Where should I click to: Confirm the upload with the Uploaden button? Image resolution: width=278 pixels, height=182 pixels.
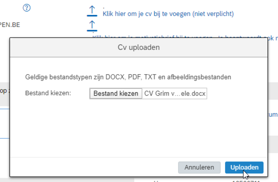244,168
